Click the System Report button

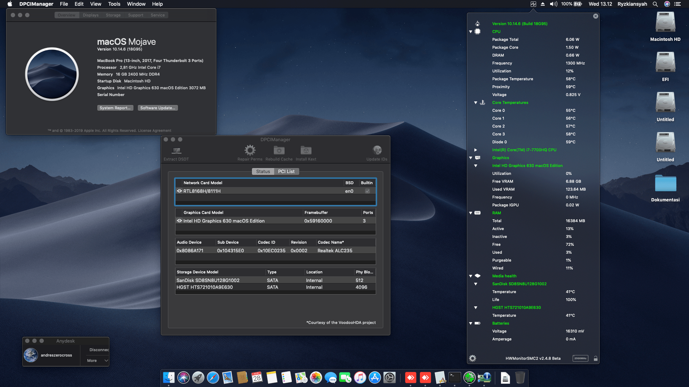coord(115,107)
